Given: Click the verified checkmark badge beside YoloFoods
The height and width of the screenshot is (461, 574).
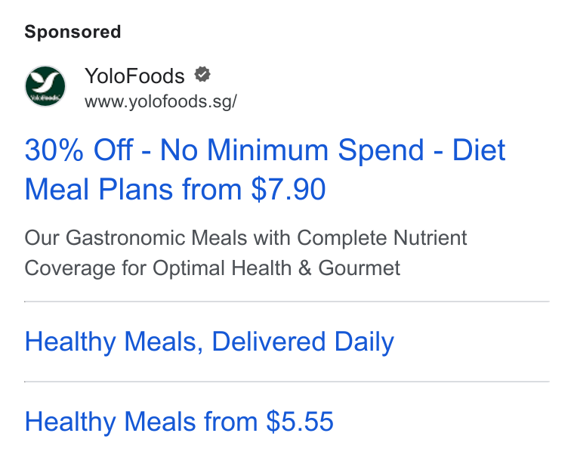Looking at the screenshot, I should click(x=202, y=75).
